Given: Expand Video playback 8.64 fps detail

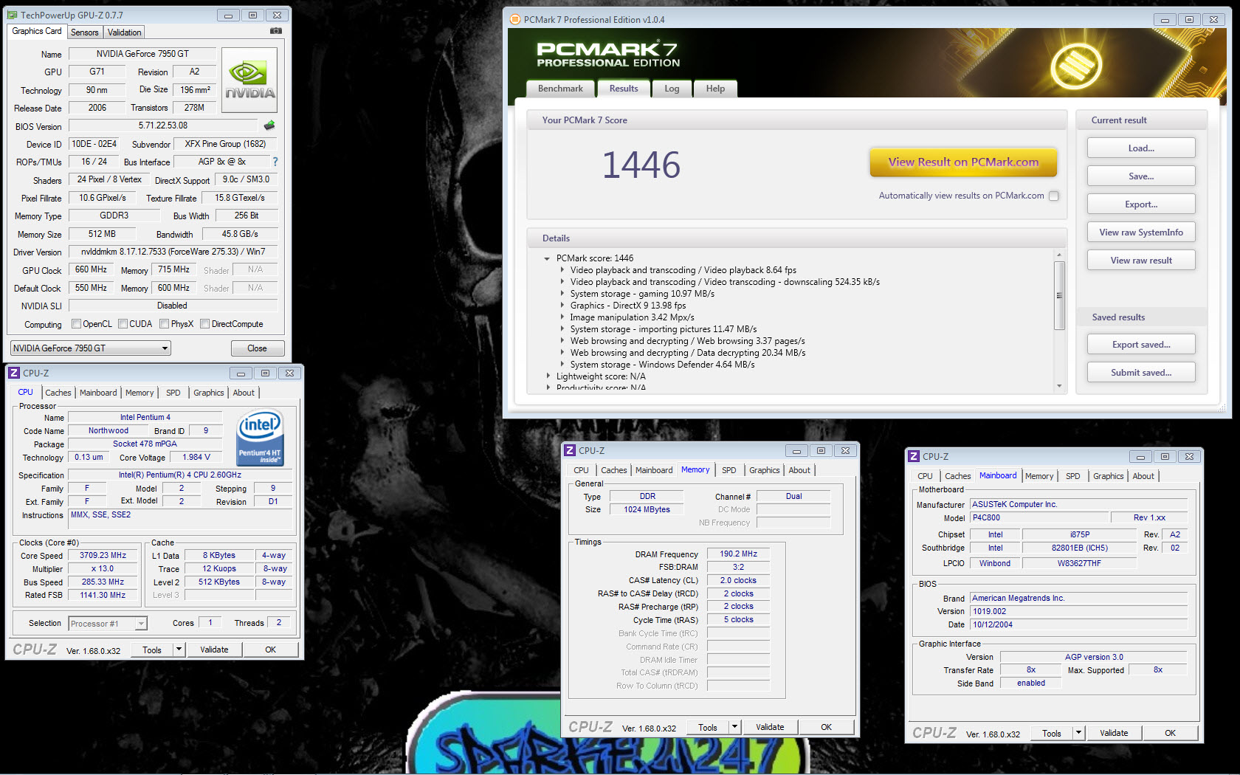Looking at the screenshot, I should coord(562,270).
